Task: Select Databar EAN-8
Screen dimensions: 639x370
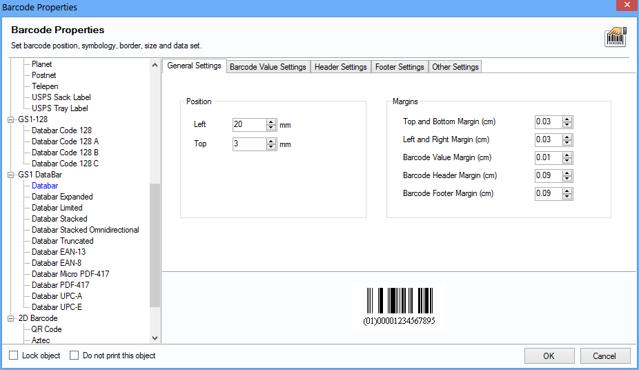Action: coord(57,263)
